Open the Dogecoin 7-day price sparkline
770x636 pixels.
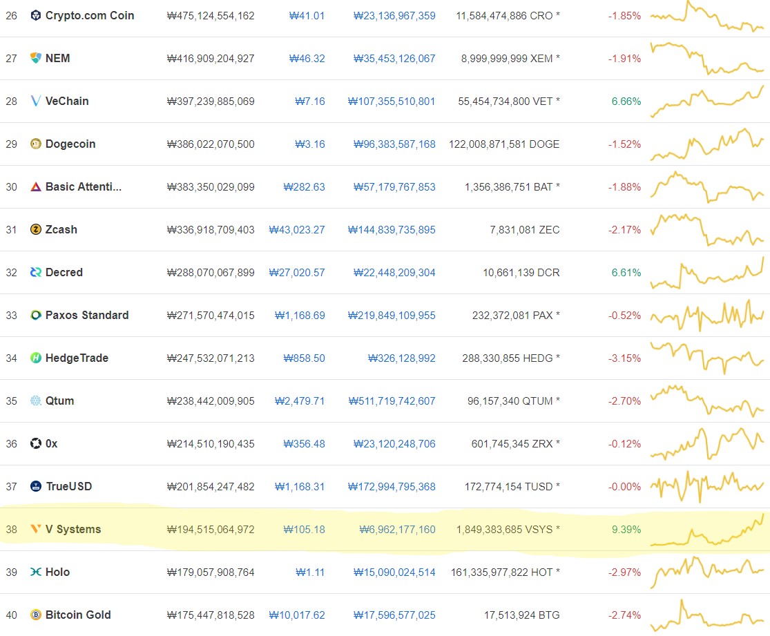click(707, 144)
